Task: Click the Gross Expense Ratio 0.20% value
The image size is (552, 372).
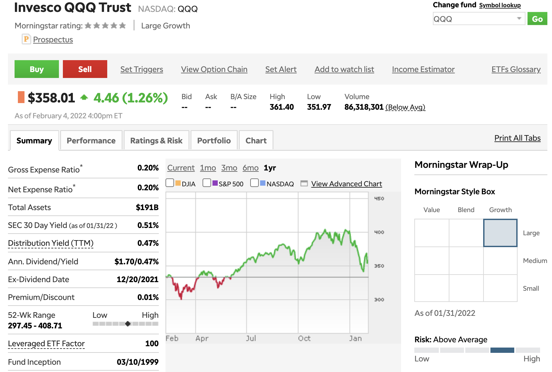Action: 148,168
